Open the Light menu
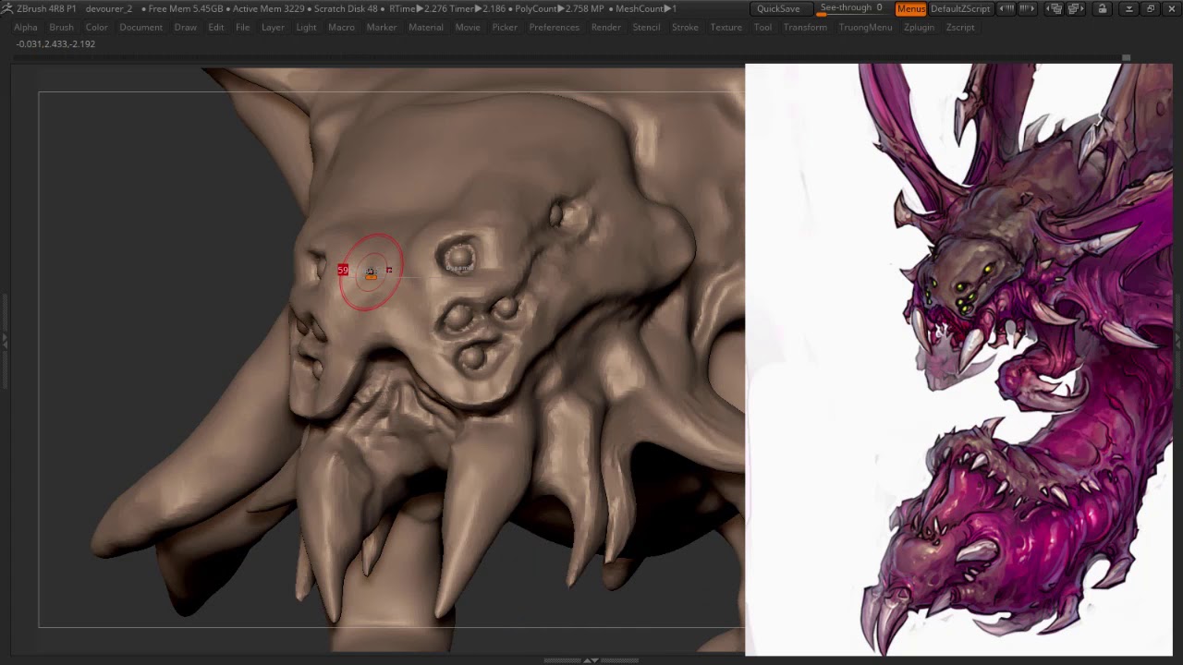Image resolution: width=1183 pixels, height=665 pixels. tap(306, 27)
